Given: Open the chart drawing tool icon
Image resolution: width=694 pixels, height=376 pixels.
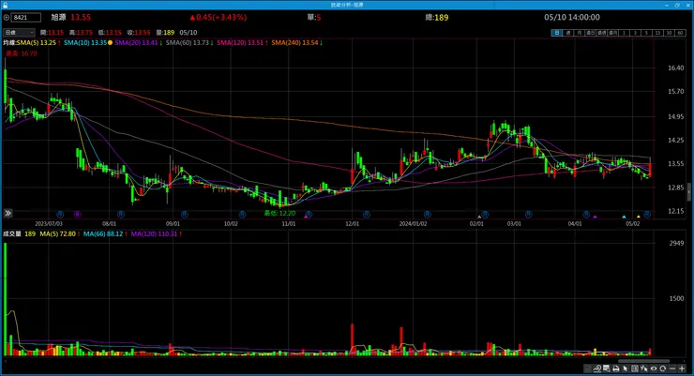Looking at the screenshot, I should pos(596,368).
